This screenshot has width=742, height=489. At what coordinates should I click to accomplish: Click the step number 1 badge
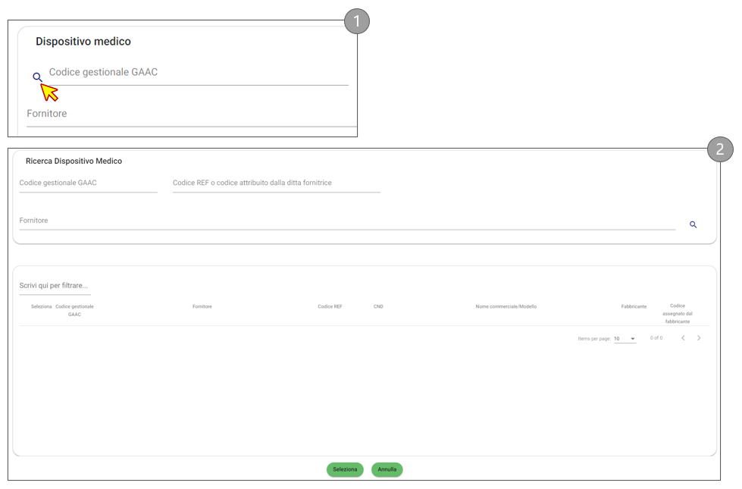(356, 21)
